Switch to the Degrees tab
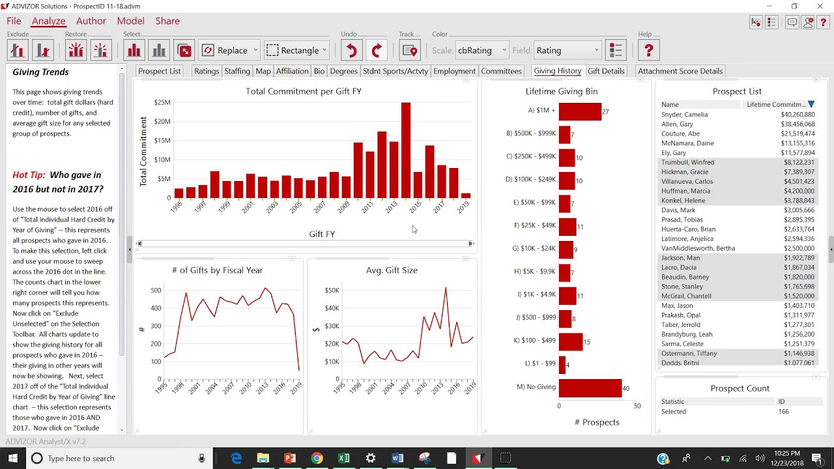834x469 pixels. click(x=344, y=71)
